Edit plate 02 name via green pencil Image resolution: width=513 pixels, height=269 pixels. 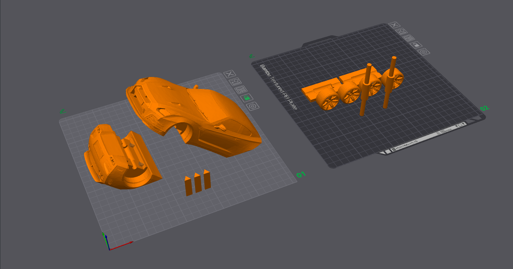[252, 56]
